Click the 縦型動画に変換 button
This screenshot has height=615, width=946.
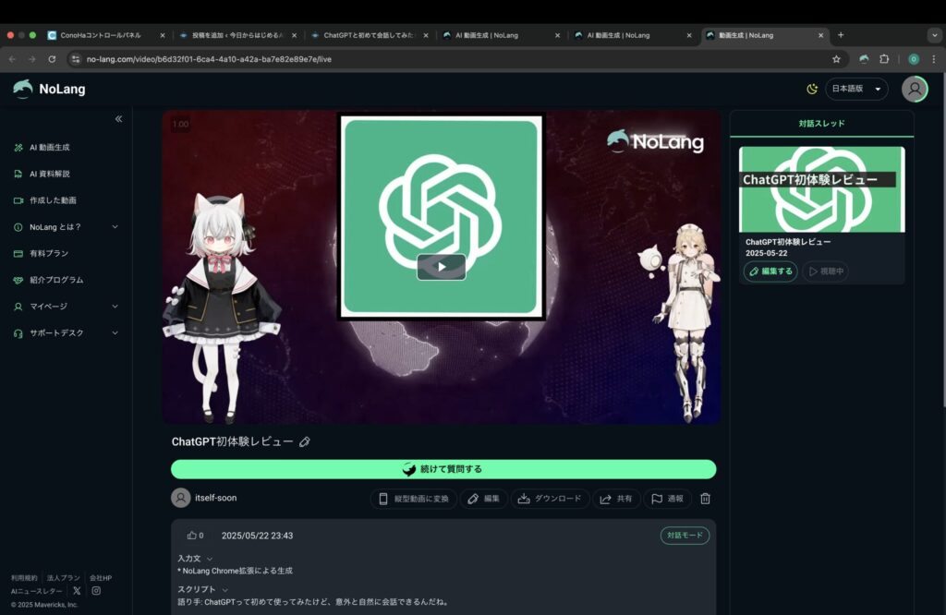[x=414, y=499]
